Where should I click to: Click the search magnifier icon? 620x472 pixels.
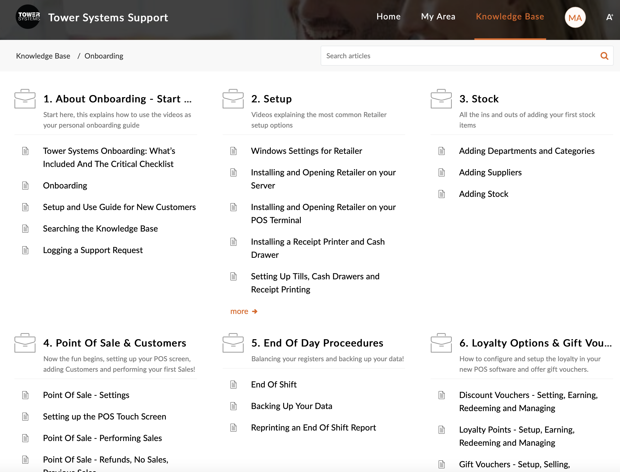click(x=604, y=56)
